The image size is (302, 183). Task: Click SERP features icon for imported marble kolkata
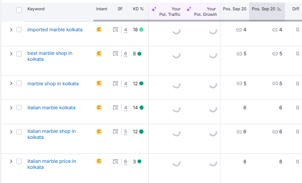pyautogui.click(x=115, y=30)
